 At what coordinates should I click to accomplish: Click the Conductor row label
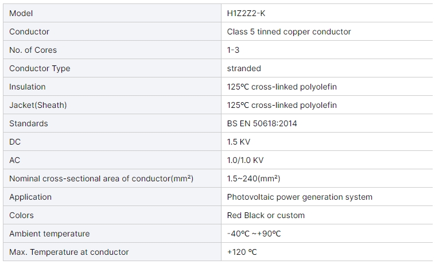click(x=29, y=32)
